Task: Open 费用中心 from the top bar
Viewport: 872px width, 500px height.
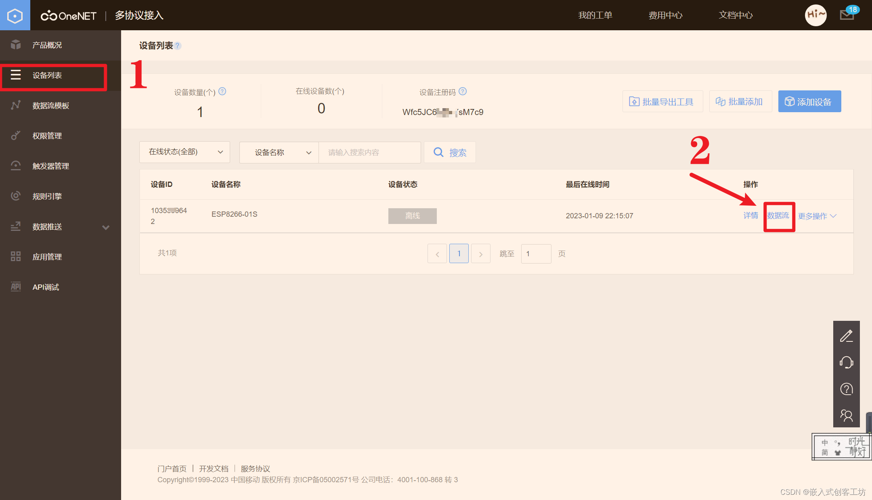Action: tap(665, 15)
